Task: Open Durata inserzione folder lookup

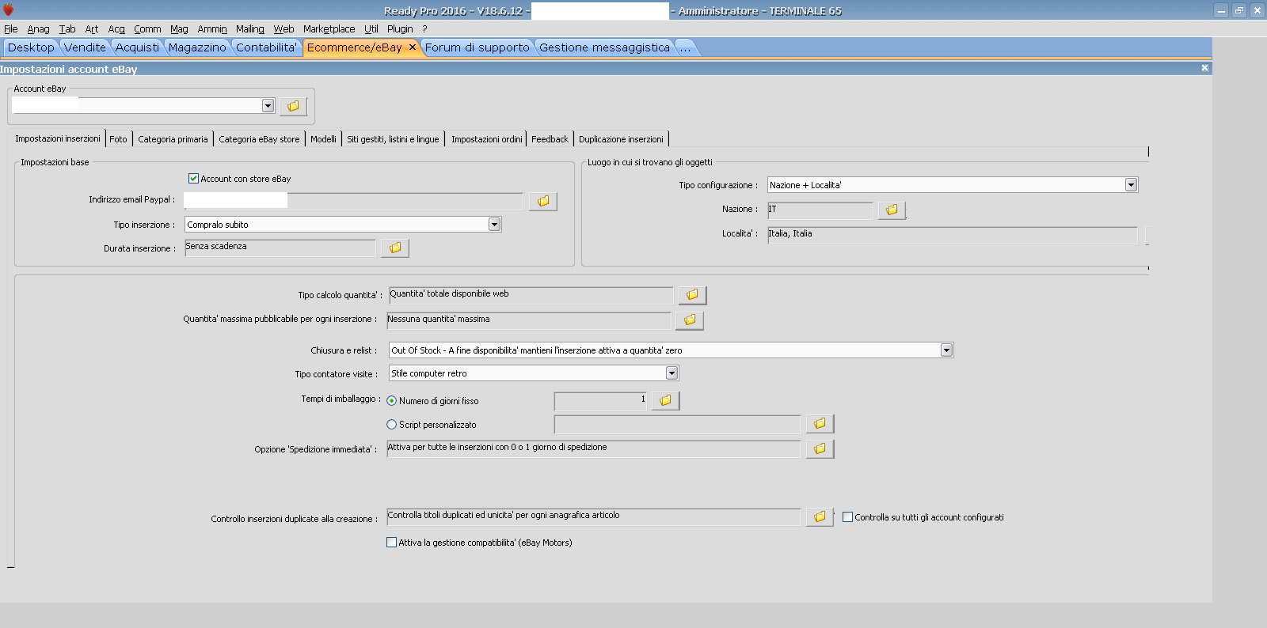Action: (x=395, y=248)
